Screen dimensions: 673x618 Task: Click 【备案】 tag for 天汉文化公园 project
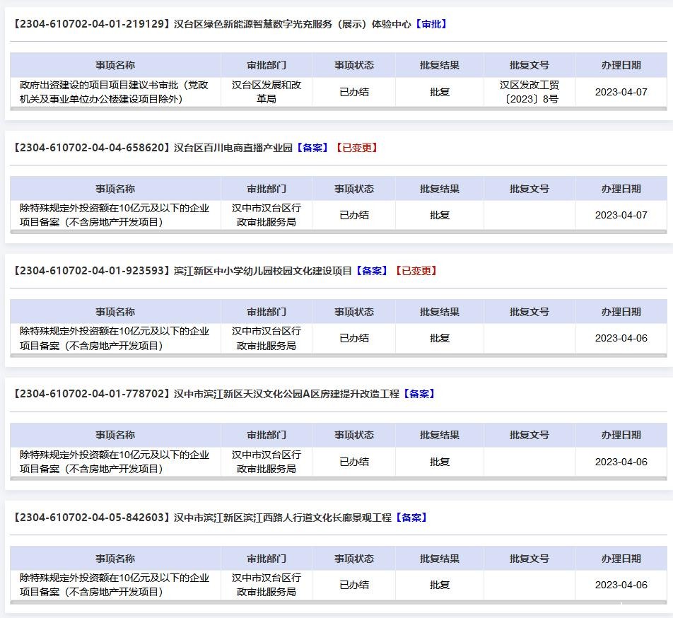point(419,394)
